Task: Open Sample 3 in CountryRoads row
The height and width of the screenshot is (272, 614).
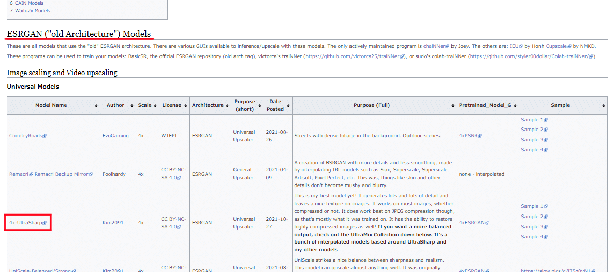Action: point(534,139)
